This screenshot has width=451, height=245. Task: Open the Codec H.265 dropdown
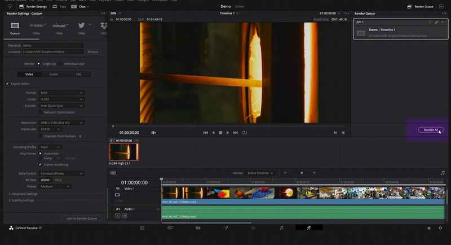coord(61,99)
